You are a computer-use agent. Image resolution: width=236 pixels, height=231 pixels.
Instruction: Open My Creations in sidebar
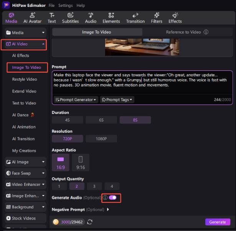[x=24, y=151]
